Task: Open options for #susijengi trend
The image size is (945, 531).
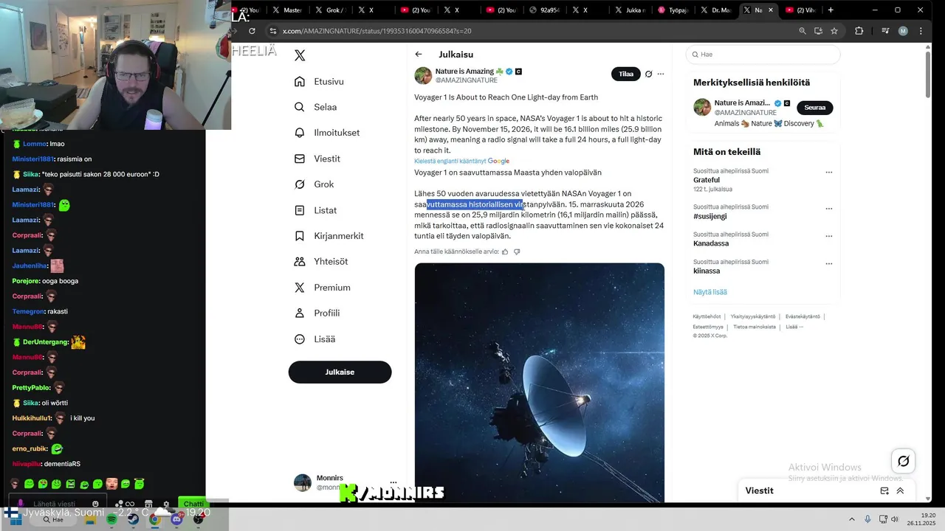Action: point(828,209)
